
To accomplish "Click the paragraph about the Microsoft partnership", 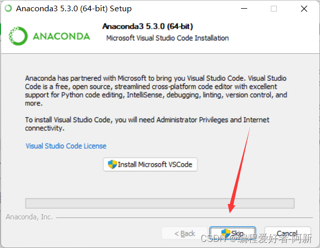I will (x=156, y=91).
